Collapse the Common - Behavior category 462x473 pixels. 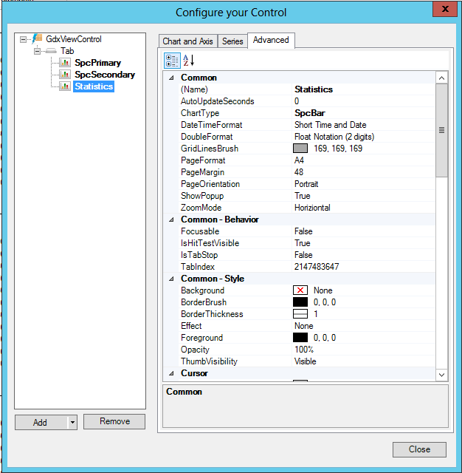tap(172, 220)
